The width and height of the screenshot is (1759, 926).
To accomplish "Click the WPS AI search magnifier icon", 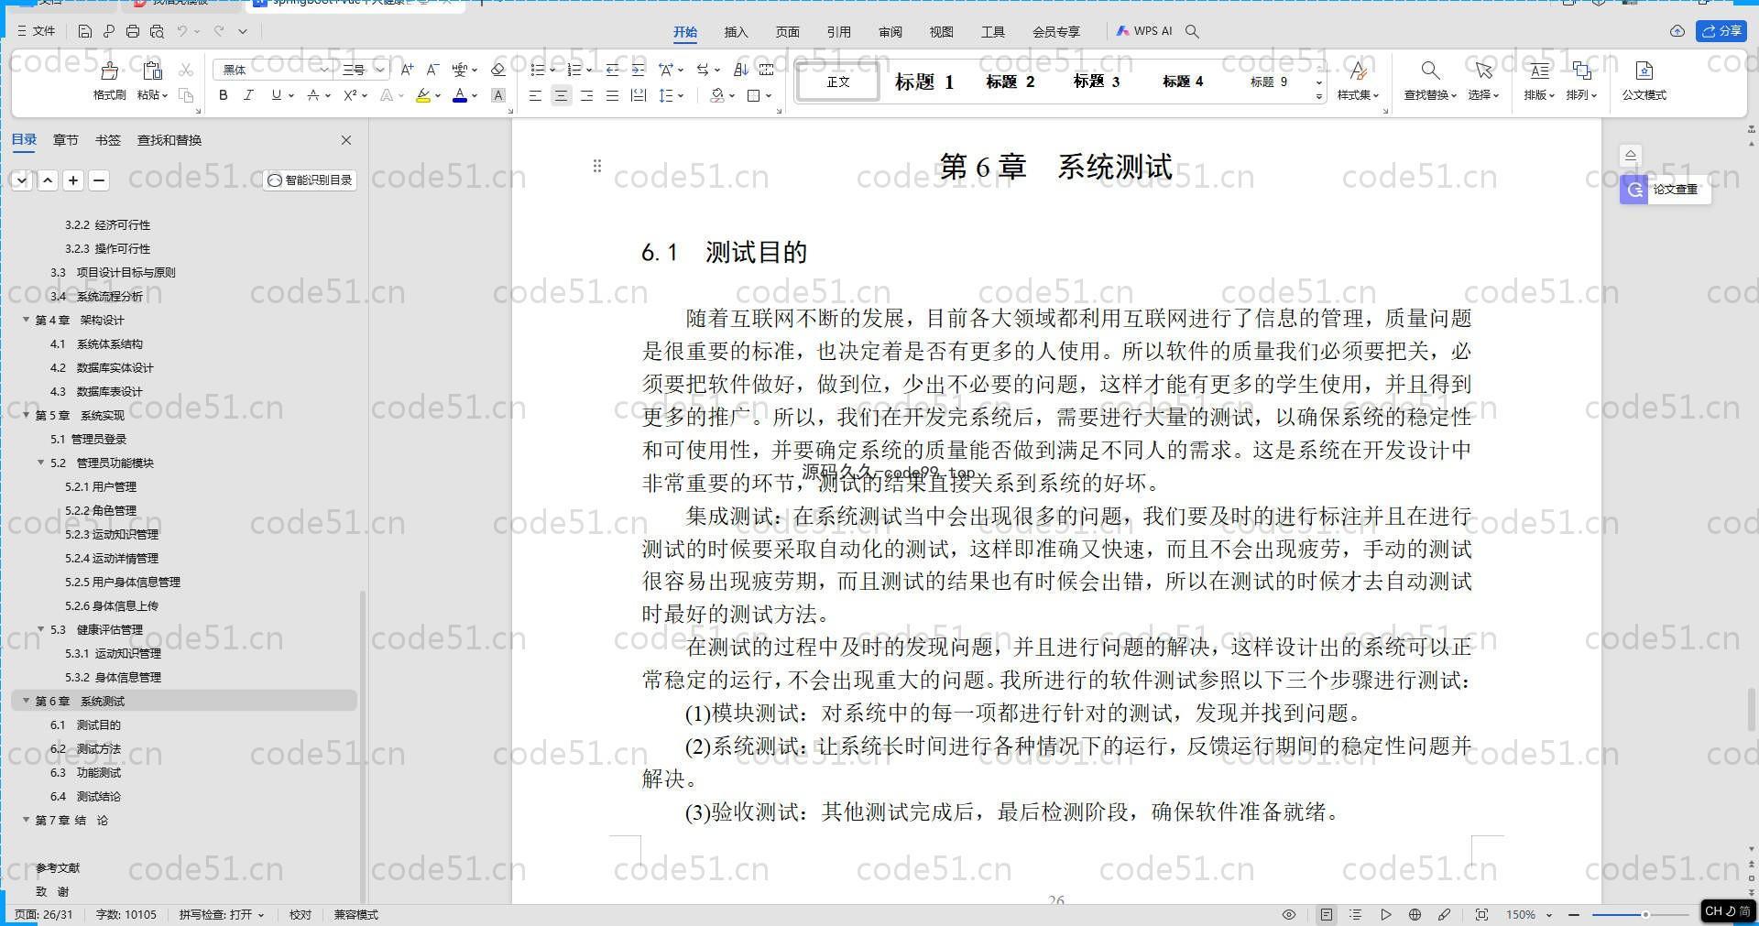I will [1192, 31].
